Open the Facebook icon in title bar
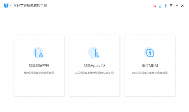This screenshot has height=112, width=189. [x=166, y=6]
